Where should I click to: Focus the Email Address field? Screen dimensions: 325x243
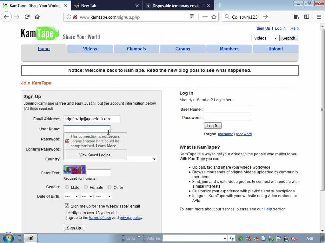[92, 119]
